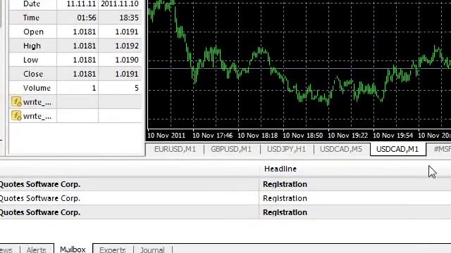Click the 10 Nov 17:46 time axis label
Image resolution: width=451 pixels, height=253 pixels.
(212, 136)
